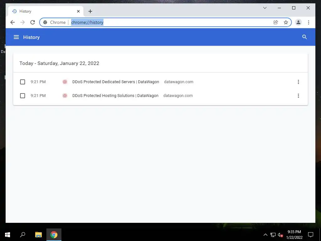Viewport: 321px width, 241px height.
Task: Reload the History page
Action: 33,22
